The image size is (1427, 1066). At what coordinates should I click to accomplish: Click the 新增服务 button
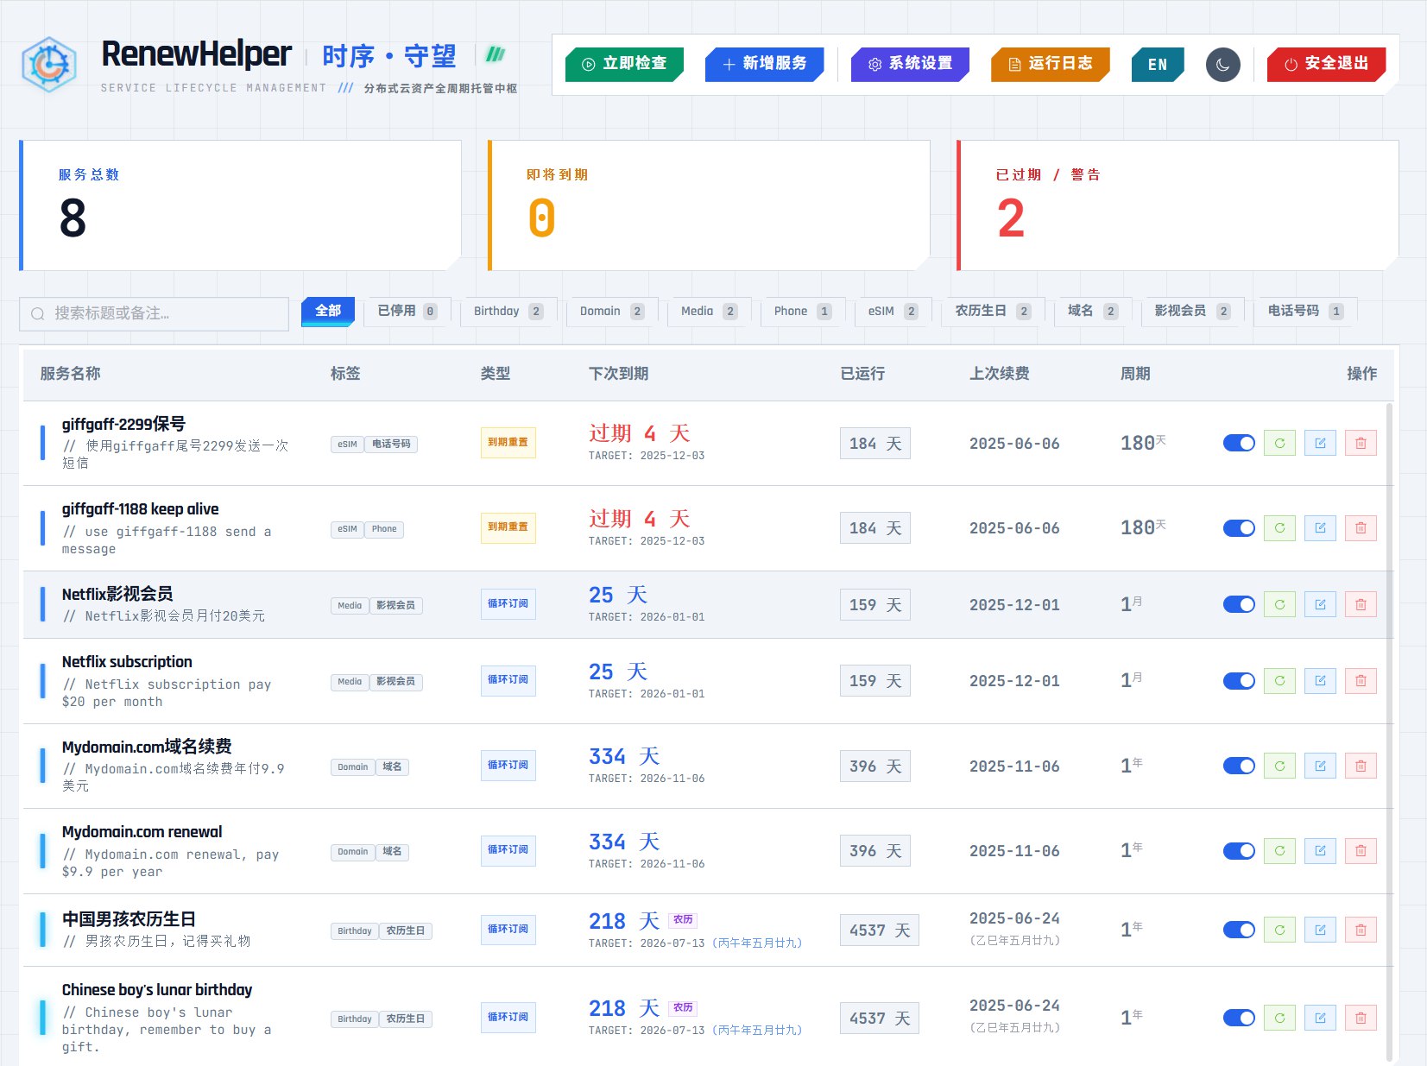click(x=765, y=63)
